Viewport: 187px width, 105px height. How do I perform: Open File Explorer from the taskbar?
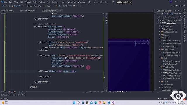[104, 103]
